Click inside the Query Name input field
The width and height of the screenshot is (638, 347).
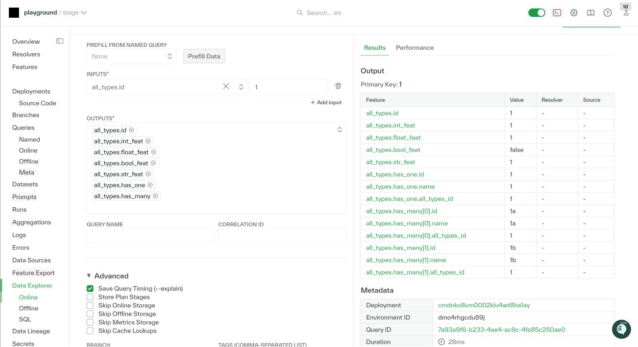(150, 235)
